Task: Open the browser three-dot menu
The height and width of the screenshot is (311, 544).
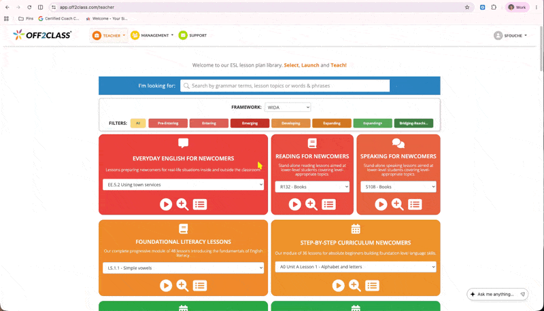Action: coord(537,7)
